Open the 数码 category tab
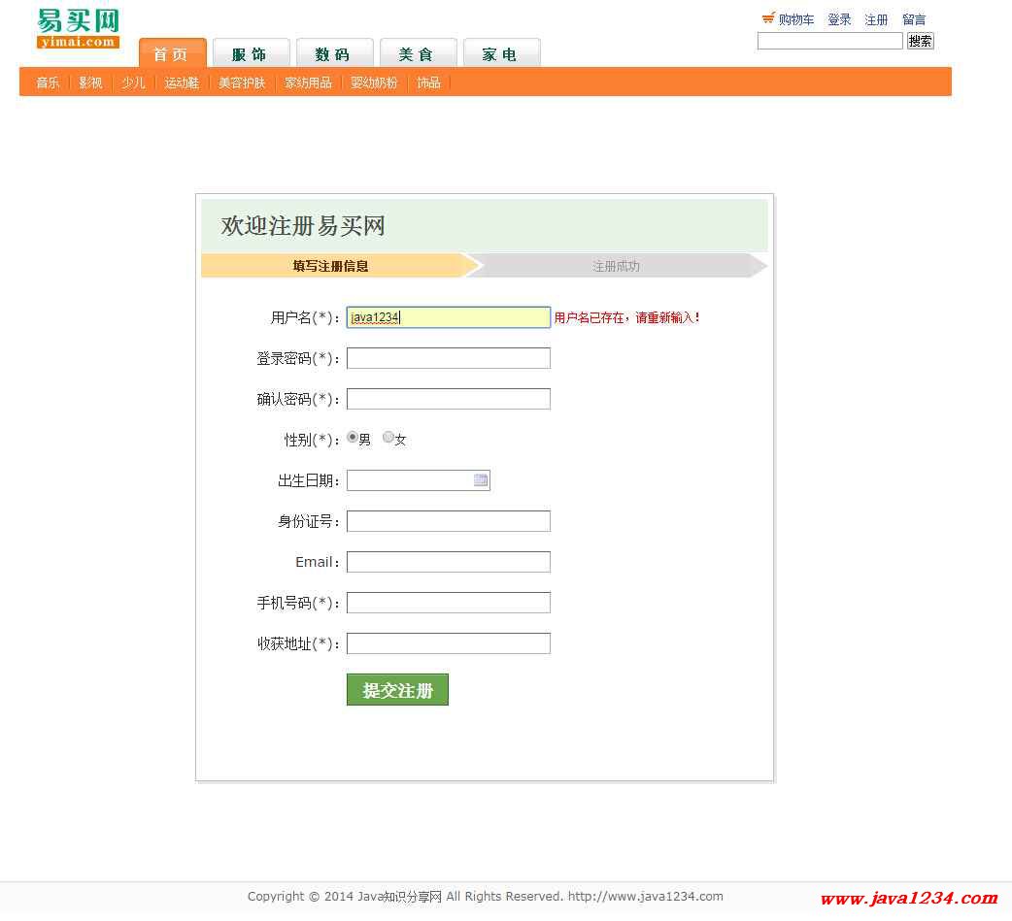1012x921 pixels. click(333, 54)
